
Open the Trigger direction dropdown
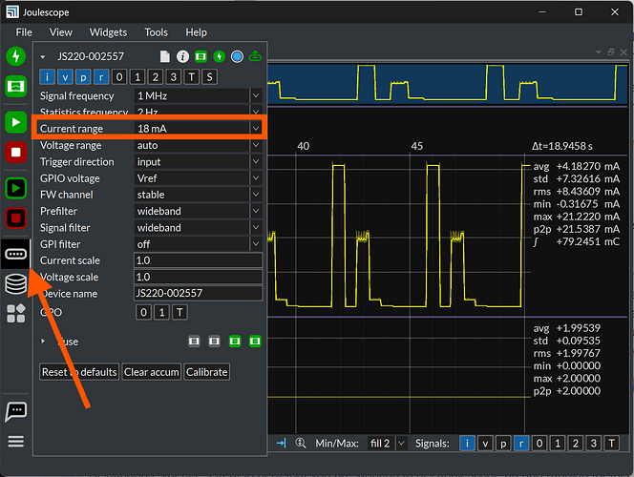click(199, 161)
